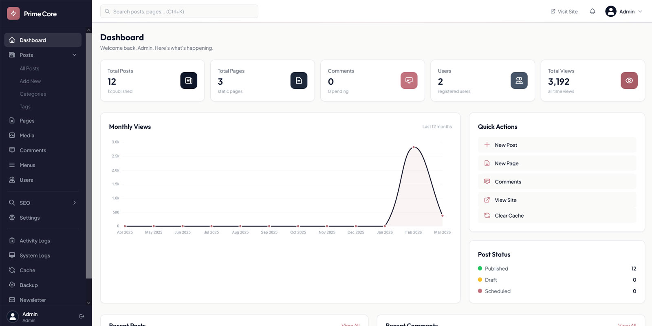Focus the search posts and pages field
This screenshot has width=652, height=326.
(x=179, y=11)
